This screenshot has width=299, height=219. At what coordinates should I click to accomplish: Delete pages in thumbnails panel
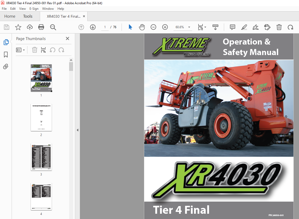35,50
